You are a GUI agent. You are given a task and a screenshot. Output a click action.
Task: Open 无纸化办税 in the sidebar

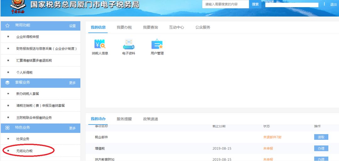coord(24,151)
